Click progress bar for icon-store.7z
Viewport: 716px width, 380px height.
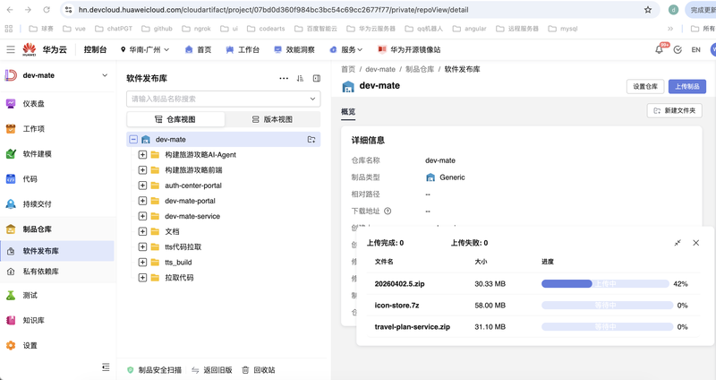[608, 305]
